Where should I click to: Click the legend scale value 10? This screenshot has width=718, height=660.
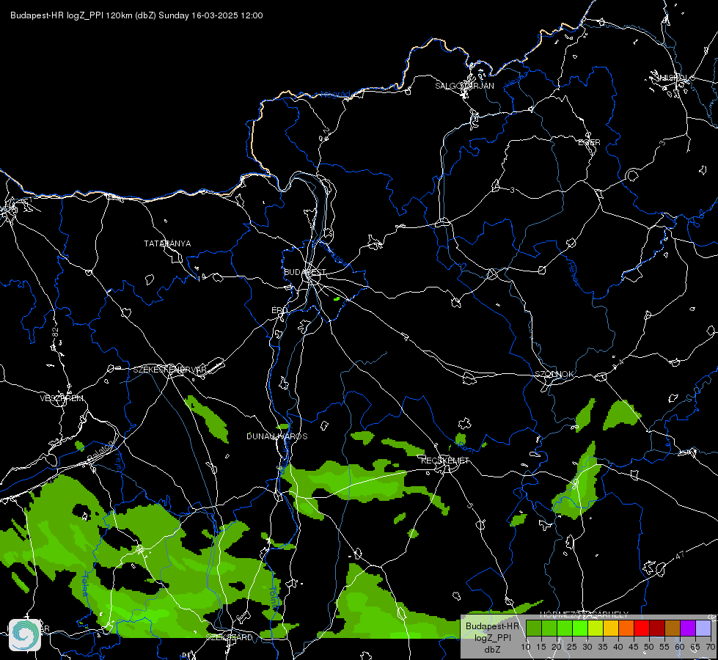point(526,648)
